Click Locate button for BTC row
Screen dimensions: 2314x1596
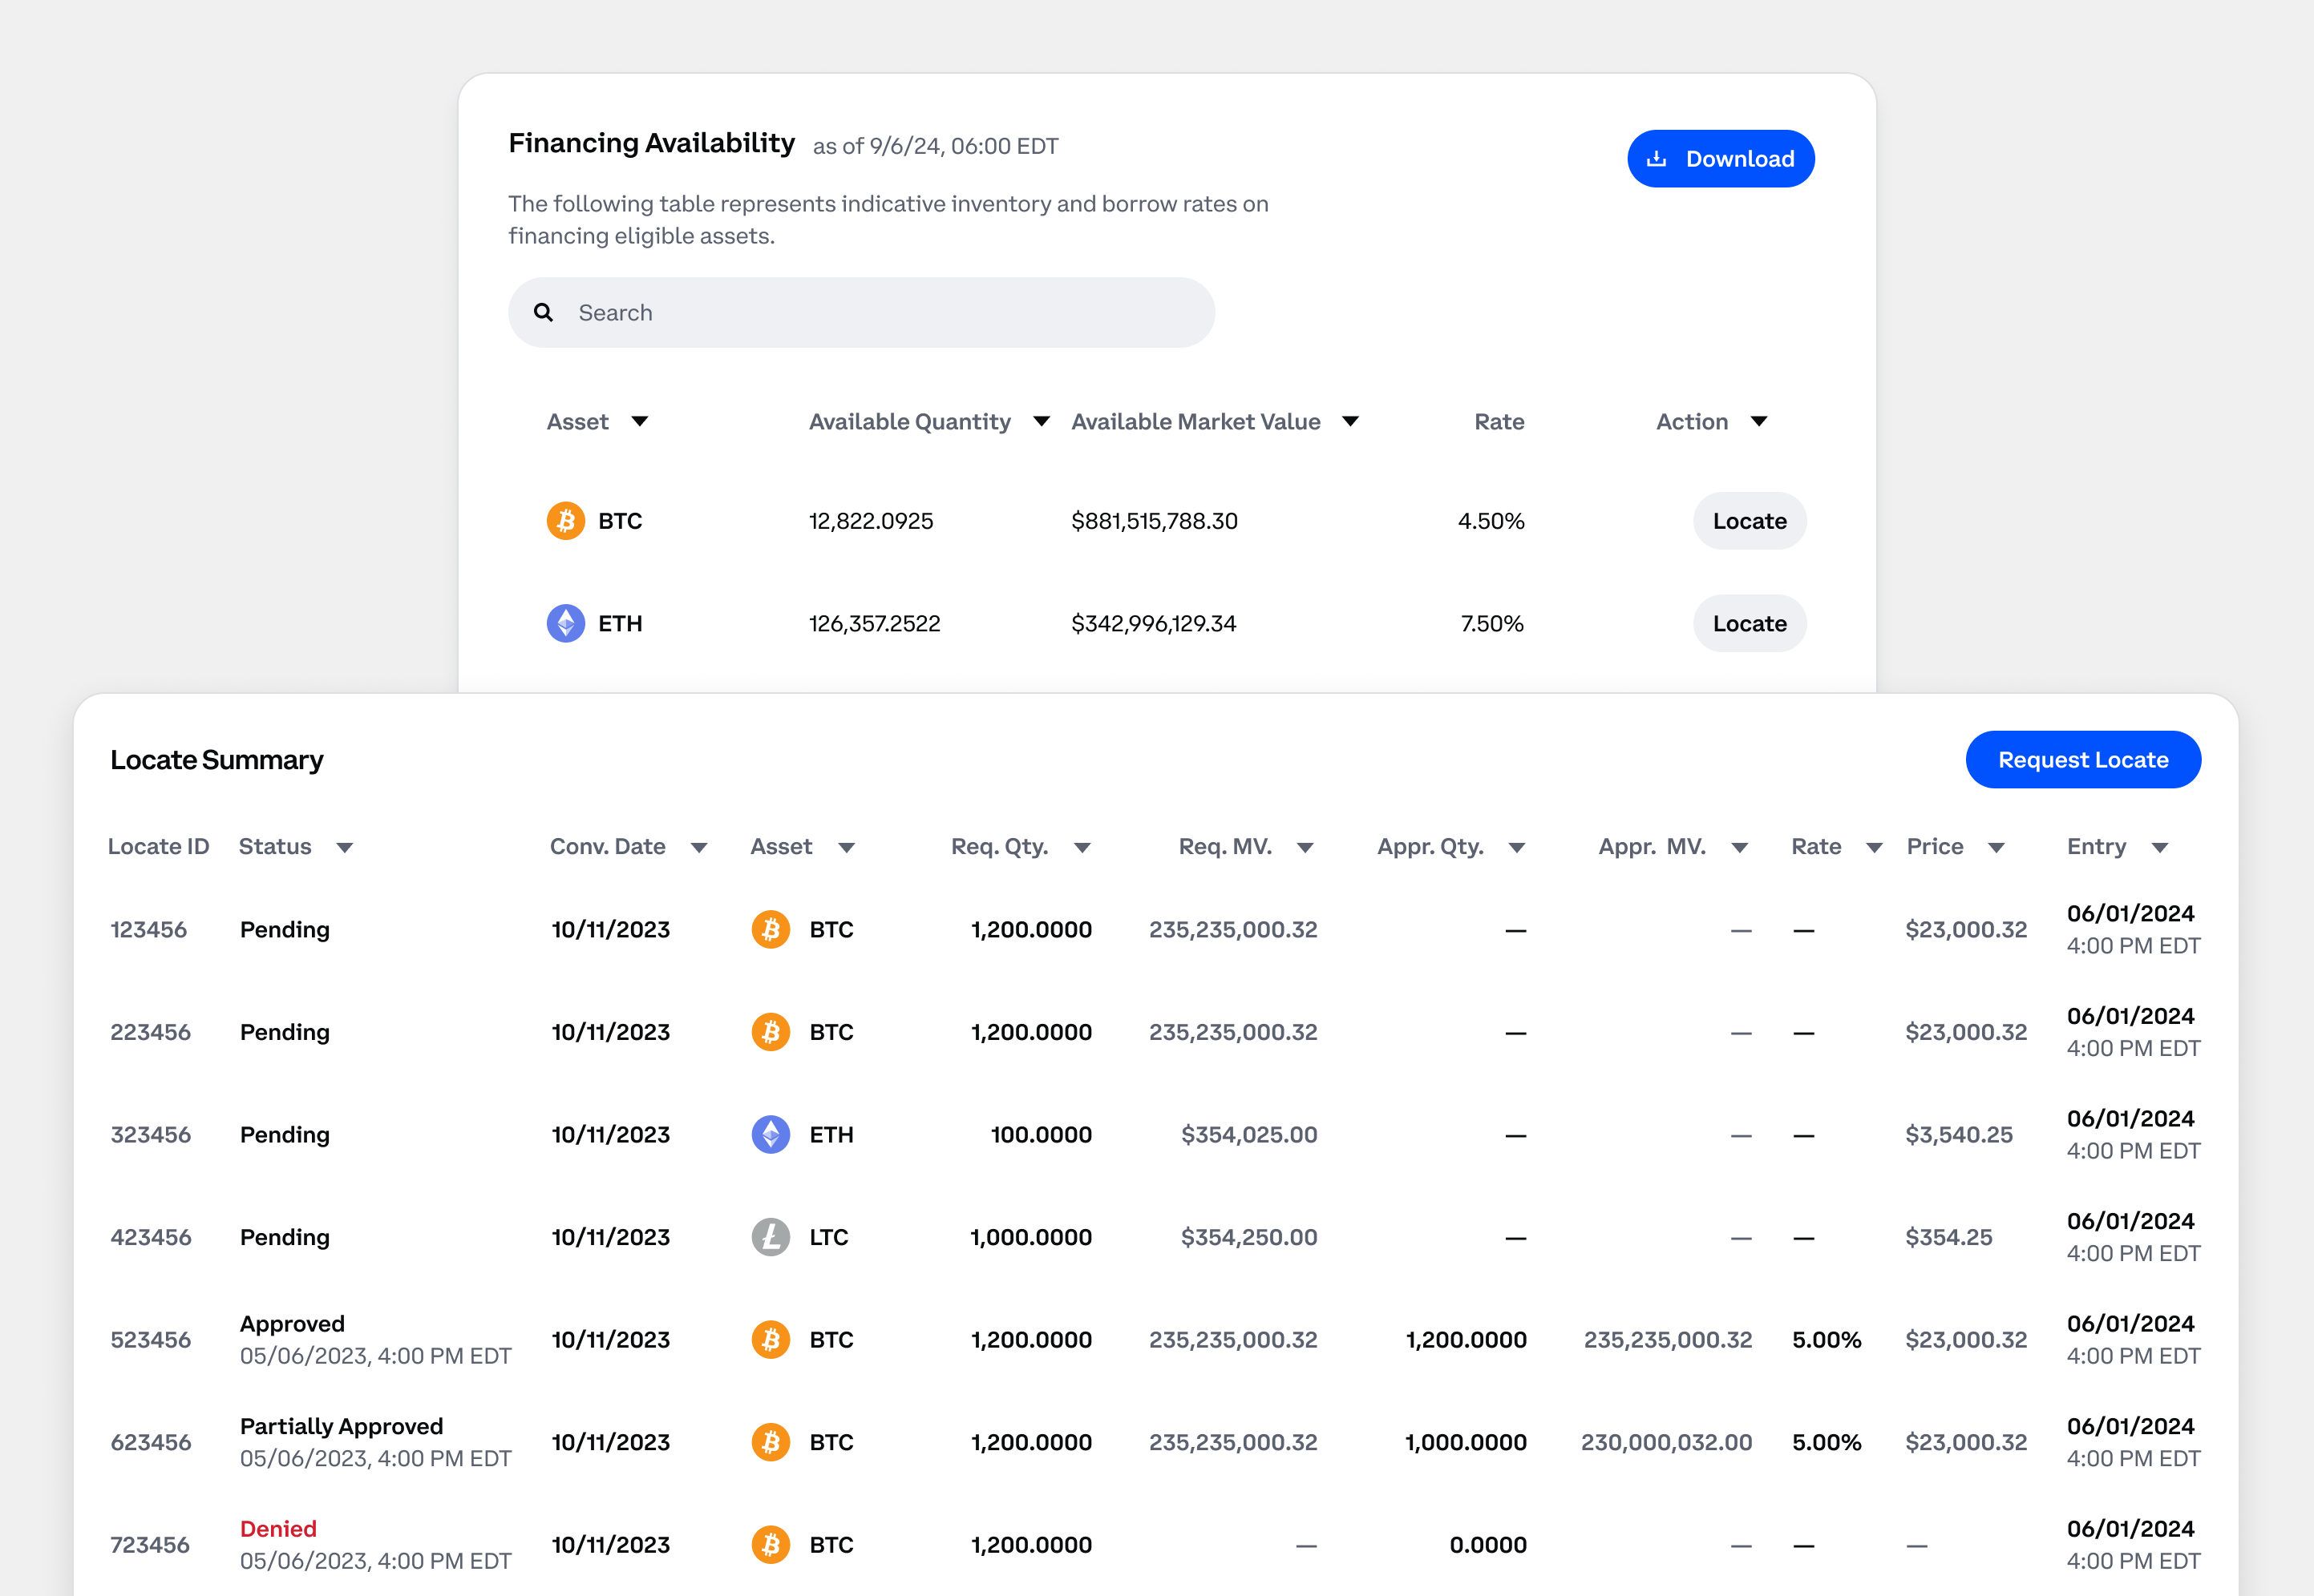(1749, 521)
